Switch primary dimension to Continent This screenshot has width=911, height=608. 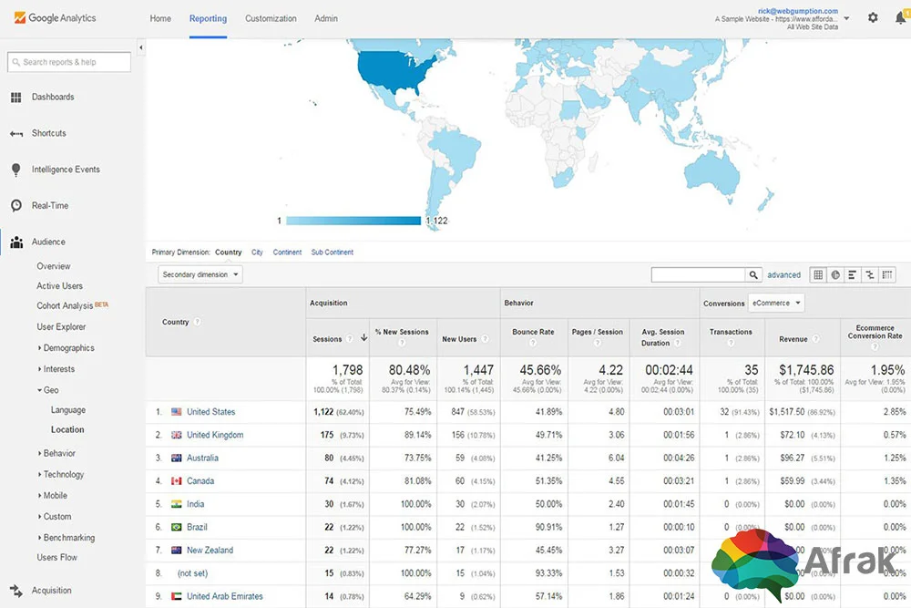287,252
